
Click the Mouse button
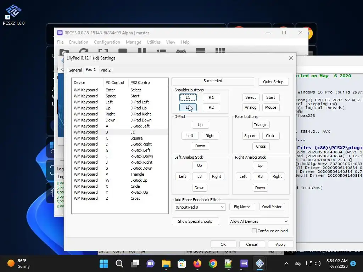270,107
